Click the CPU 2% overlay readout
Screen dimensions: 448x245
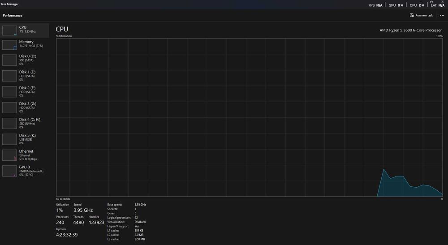click(x=417, y=5)
